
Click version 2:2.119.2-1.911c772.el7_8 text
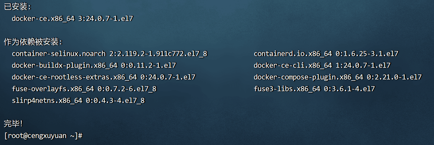(x=158, y=54)
